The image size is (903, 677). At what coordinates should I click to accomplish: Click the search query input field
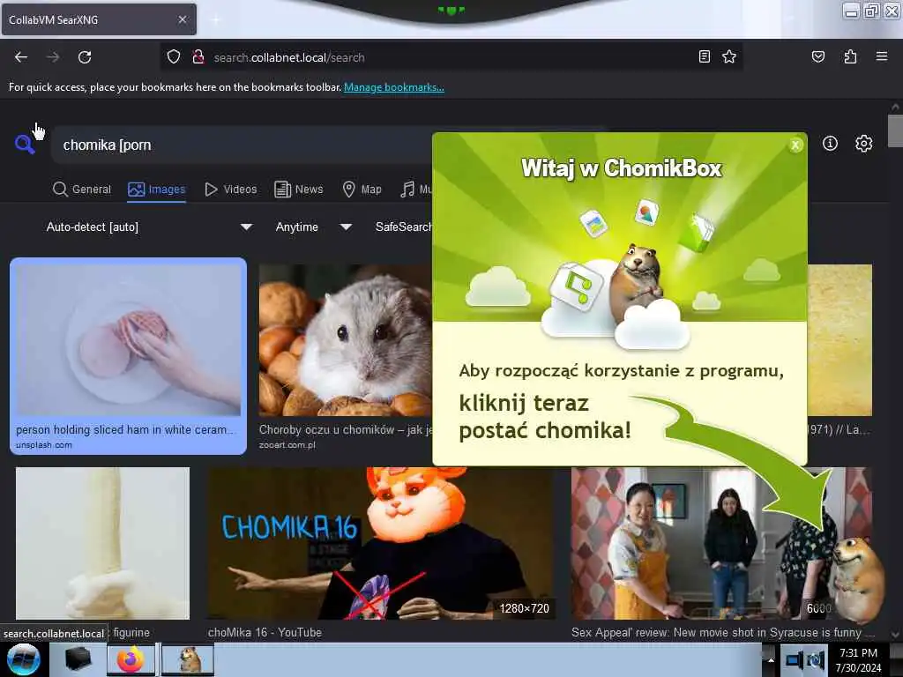(x=242, y=145)
